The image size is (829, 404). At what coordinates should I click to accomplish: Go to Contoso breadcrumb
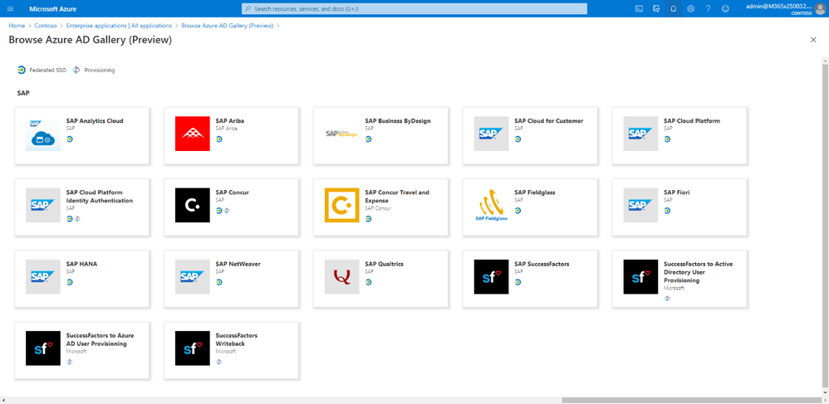point(46,26)
